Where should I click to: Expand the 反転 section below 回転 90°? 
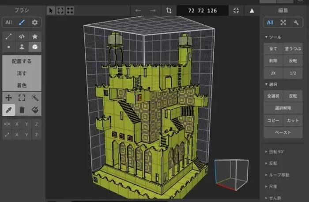point(271,163)
